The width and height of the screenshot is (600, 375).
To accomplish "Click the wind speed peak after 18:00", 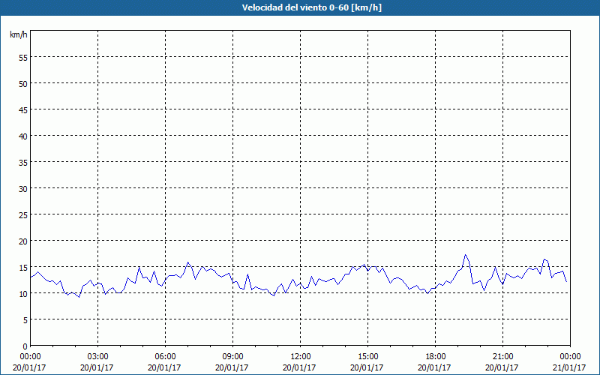I will 465,255.
